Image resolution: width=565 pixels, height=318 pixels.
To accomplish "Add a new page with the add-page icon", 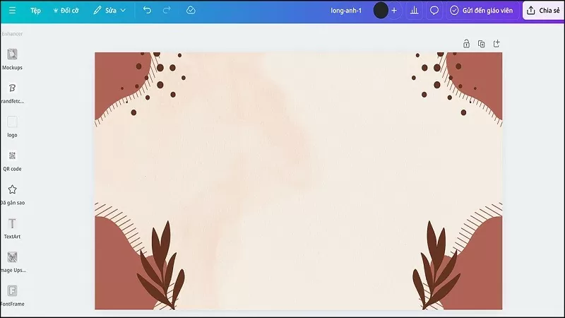I will click(496, 44).
